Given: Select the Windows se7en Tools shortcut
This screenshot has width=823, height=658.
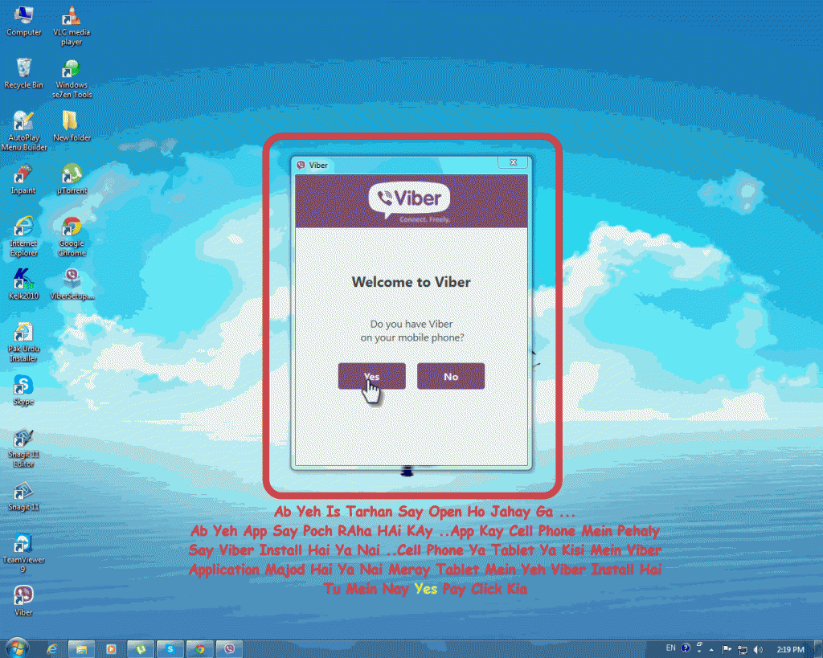Looking at the screenshot, I should [x=72, y=80].
